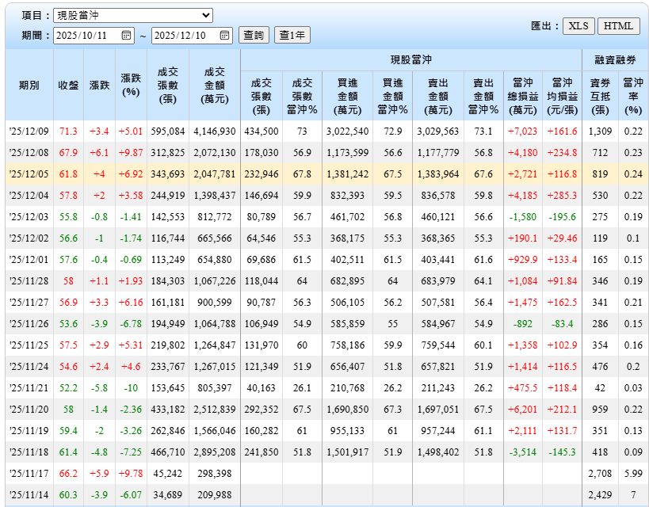This screenshot has height=507, width=649.
Task: Open the end date calendar picker icon
Action: tap(224, 36)
